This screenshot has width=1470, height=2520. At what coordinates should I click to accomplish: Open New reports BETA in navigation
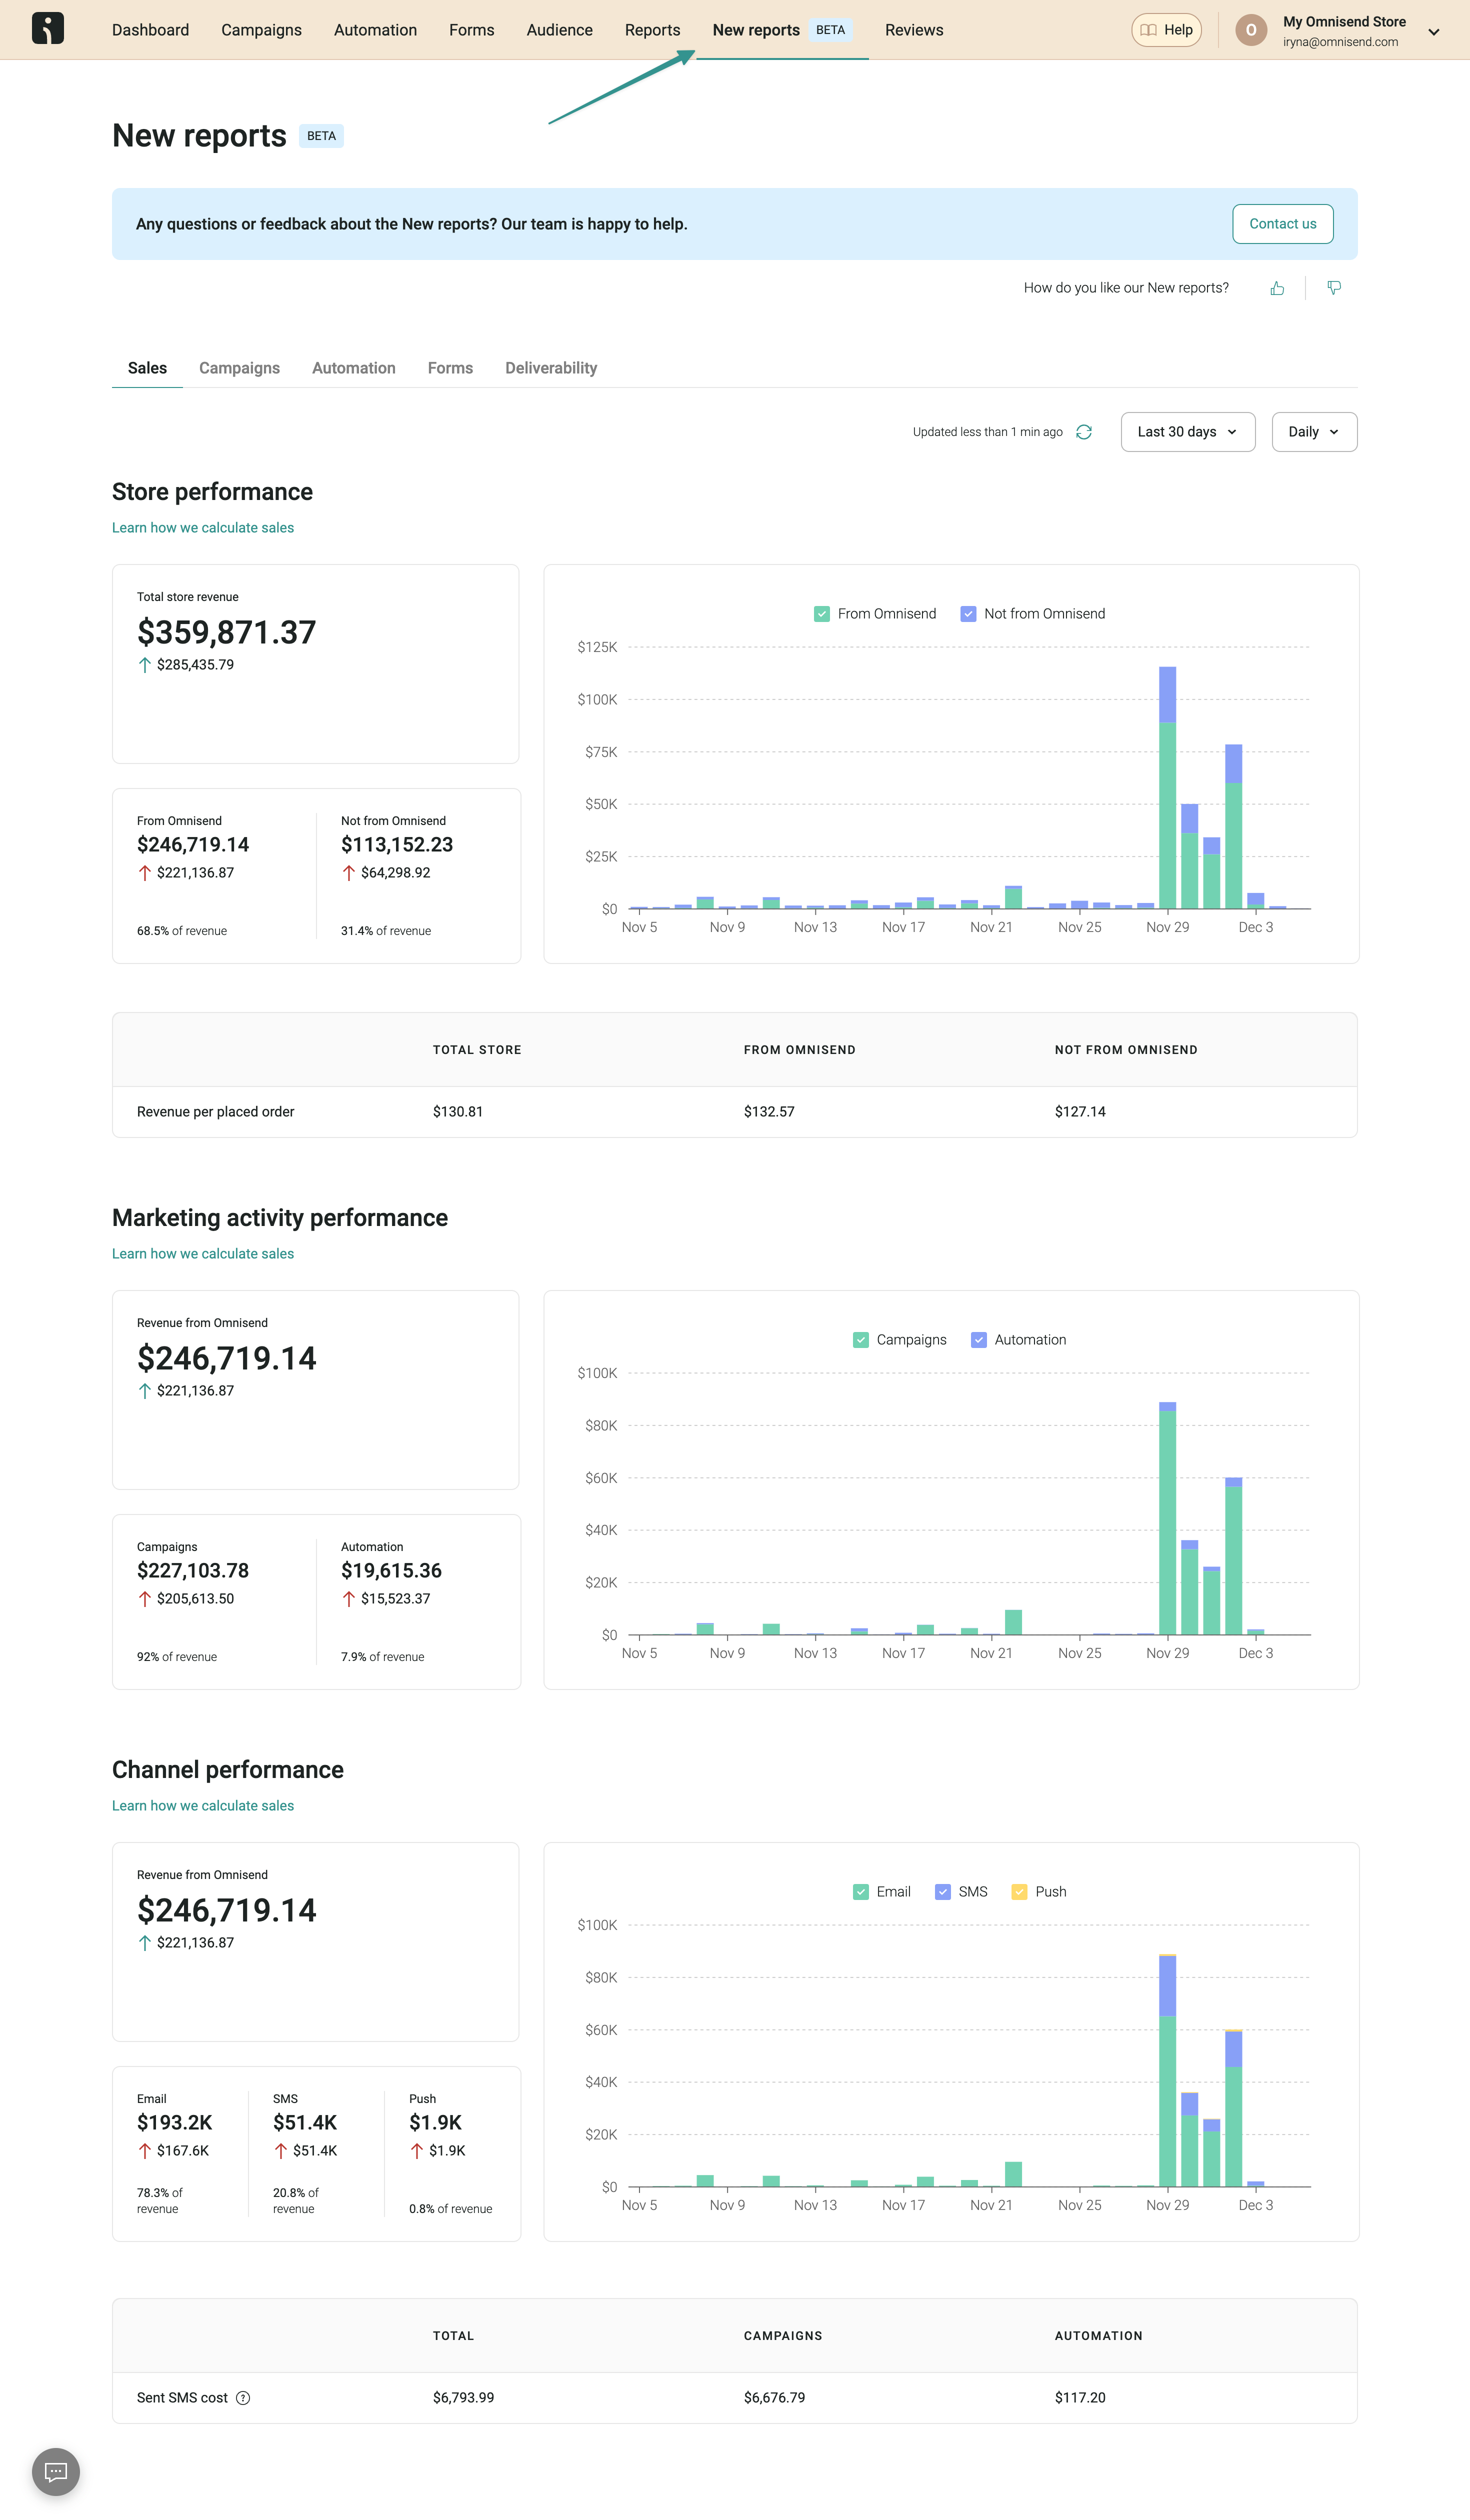coord(782,30)
